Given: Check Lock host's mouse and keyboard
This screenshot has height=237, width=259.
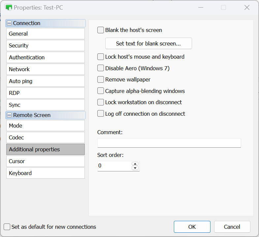Looking at the screenshot, I should tap(101, 57).
